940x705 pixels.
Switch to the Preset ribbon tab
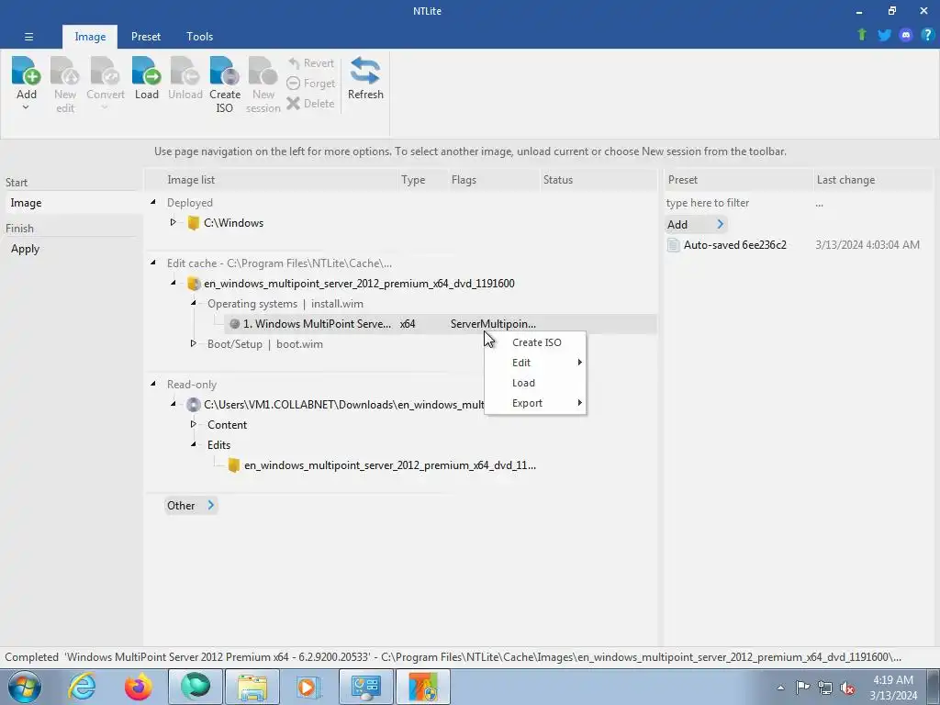pyautogui.click(x=146, y=37)
